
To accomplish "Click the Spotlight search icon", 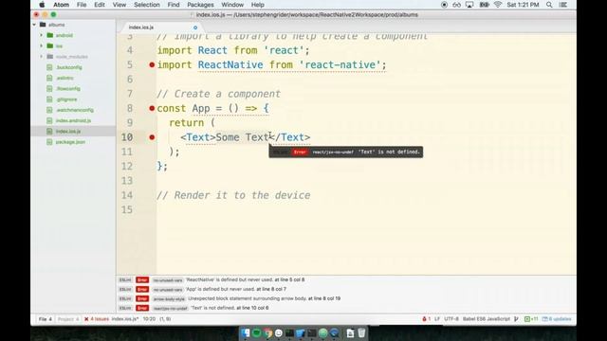I will pyautogui.click(x=549, y=5).
